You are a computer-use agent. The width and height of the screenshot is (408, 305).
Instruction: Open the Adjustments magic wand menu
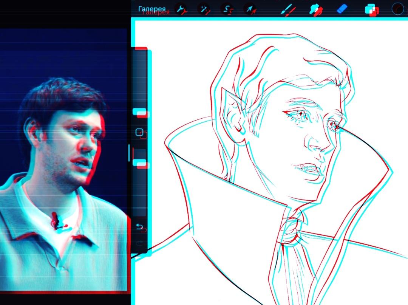click(204, 9)
